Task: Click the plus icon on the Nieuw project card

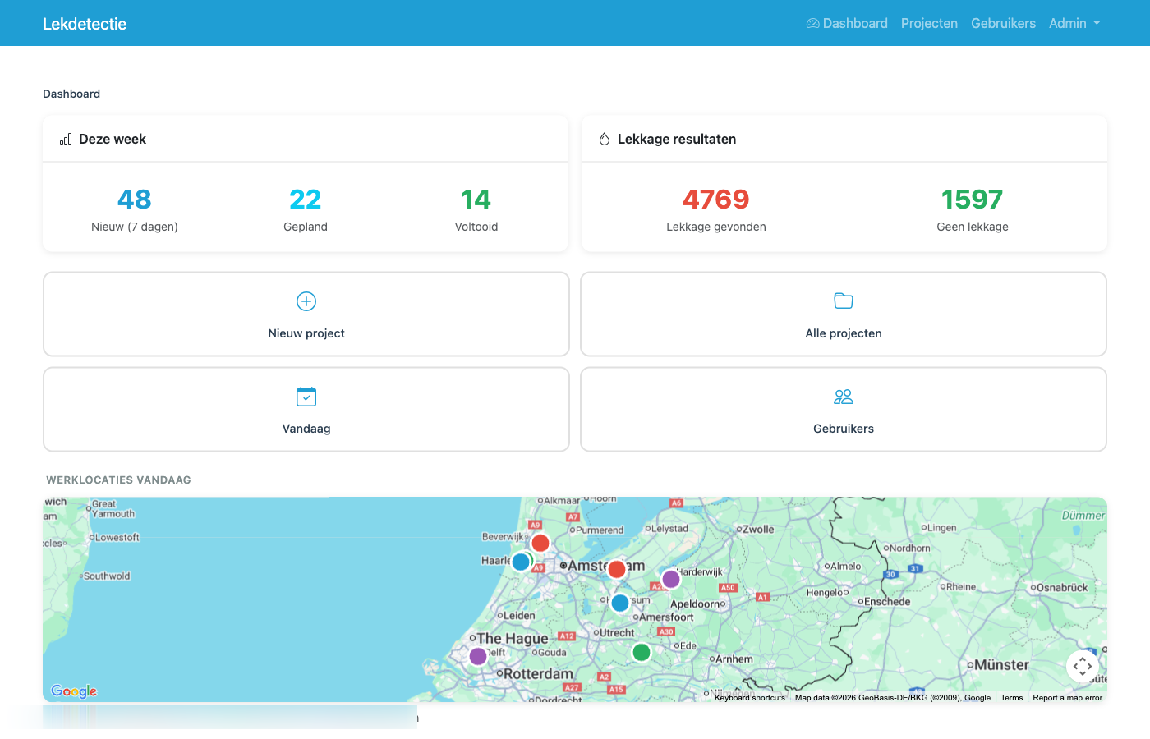Action: (x=306, y=301)
